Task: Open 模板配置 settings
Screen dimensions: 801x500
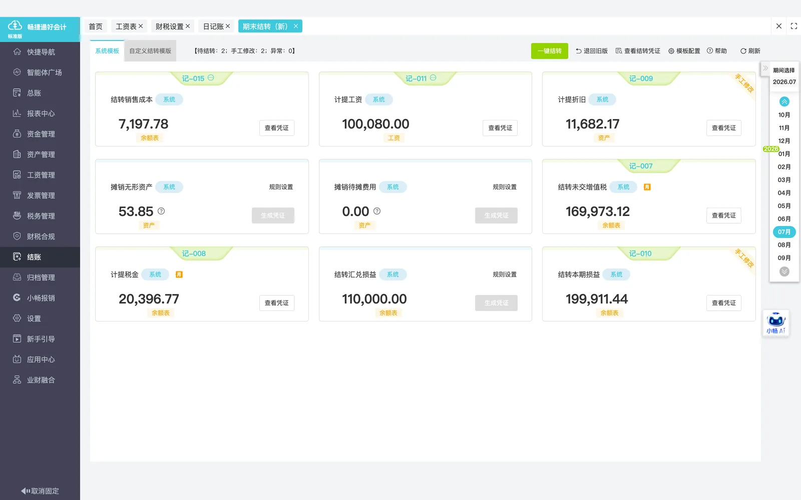Action: (684, 51)
